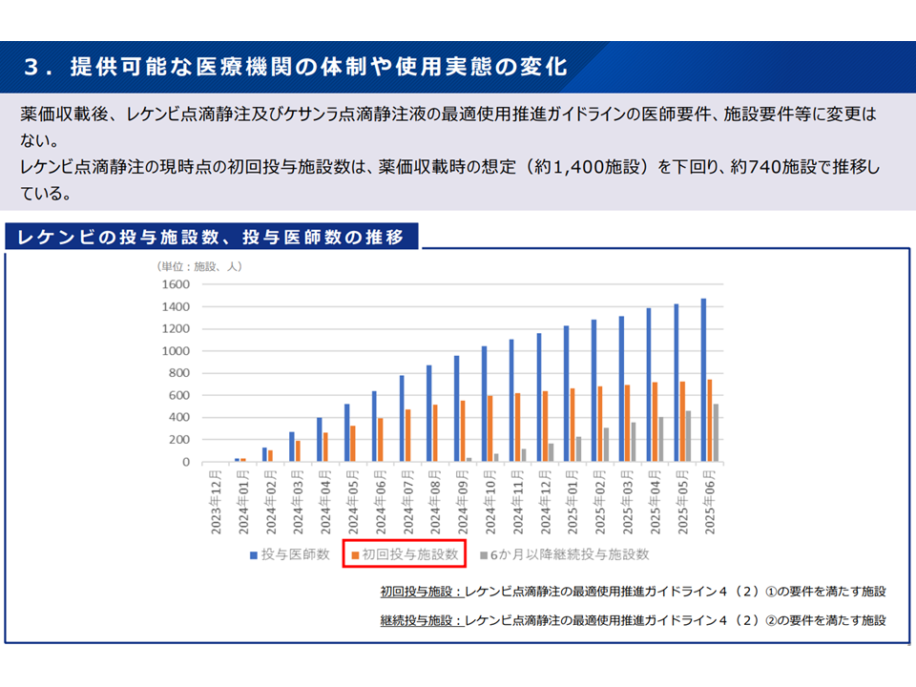Image resolution: width=916 pixels, height=687 pixels.
Task: Click the x-axis label 2025年02月
Action: (600, 503)
